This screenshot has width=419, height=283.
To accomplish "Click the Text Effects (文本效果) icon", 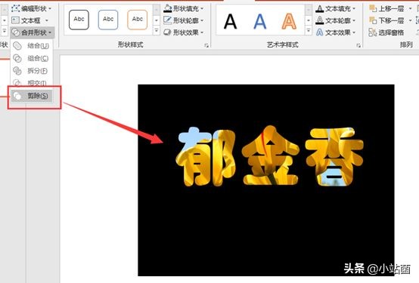I will pos(320,32).
